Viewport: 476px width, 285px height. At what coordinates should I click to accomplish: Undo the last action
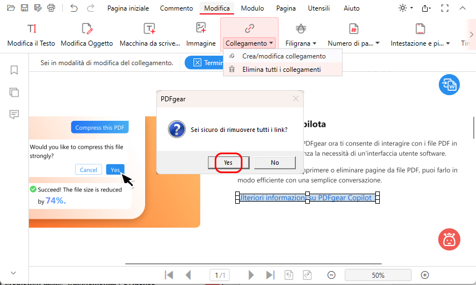[74, 8]
